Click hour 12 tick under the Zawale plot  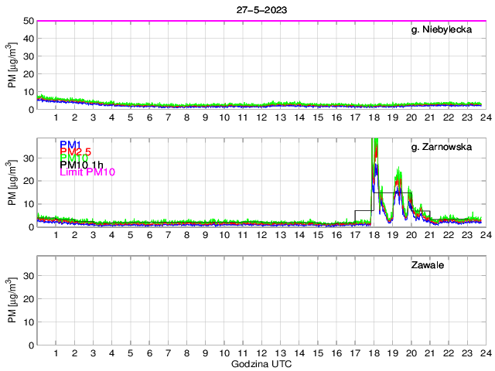click(x=261, y=353)
